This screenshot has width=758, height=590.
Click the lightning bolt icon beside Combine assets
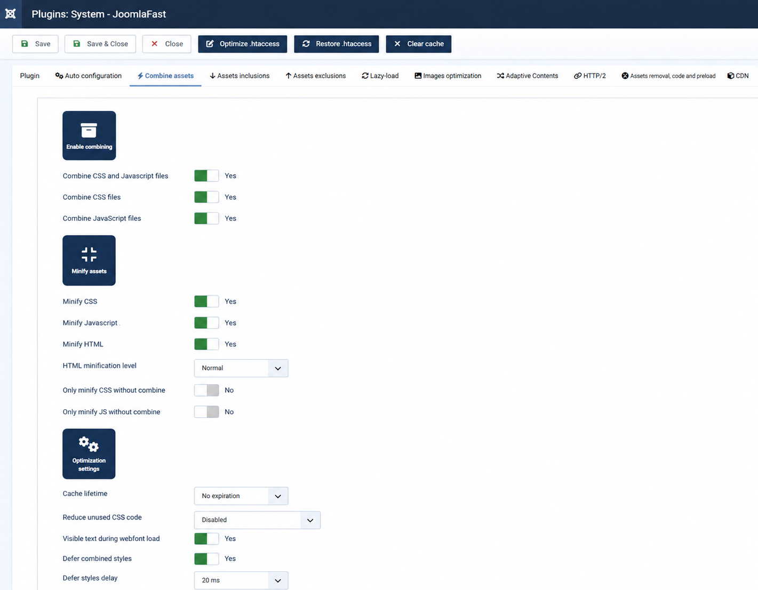pos(140,76)
